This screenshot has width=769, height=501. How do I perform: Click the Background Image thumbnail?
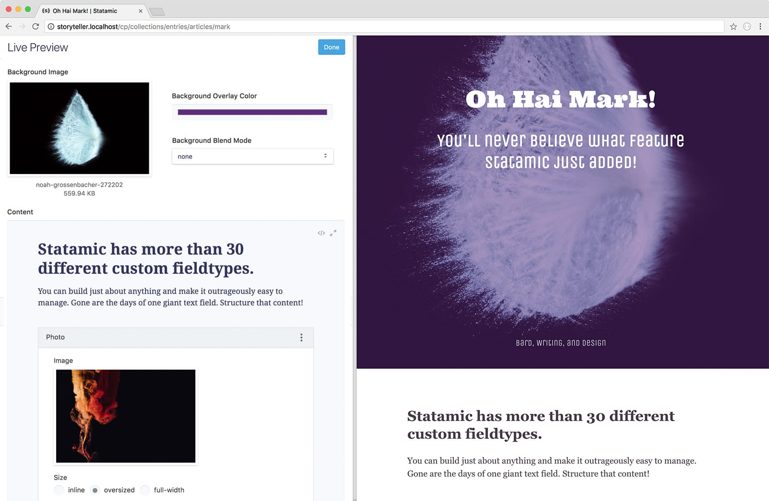coord(80,128)
